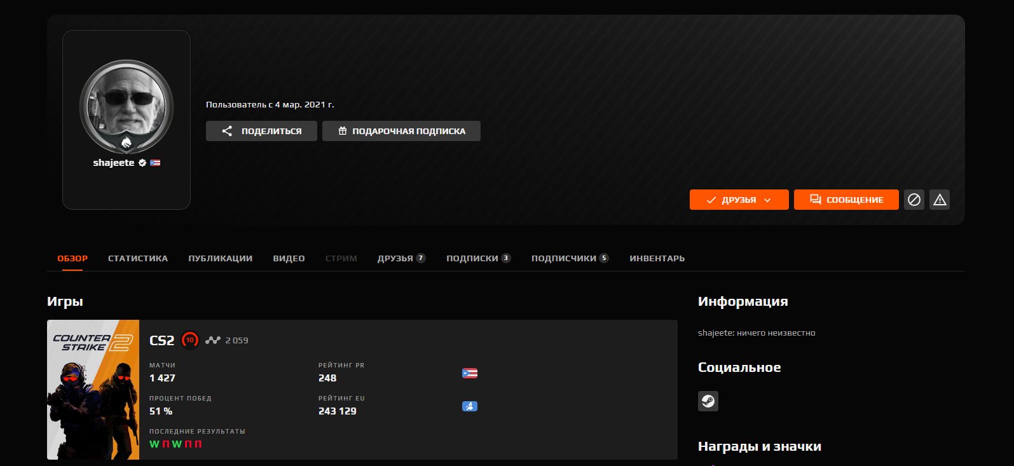Open the Публикации tab
Image resolution: width=1014 pixels, height=466 pixels.
click(221, 258)
